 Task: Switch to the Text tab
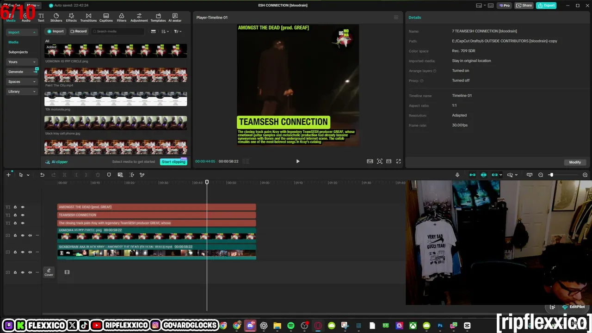coord(41,18)
